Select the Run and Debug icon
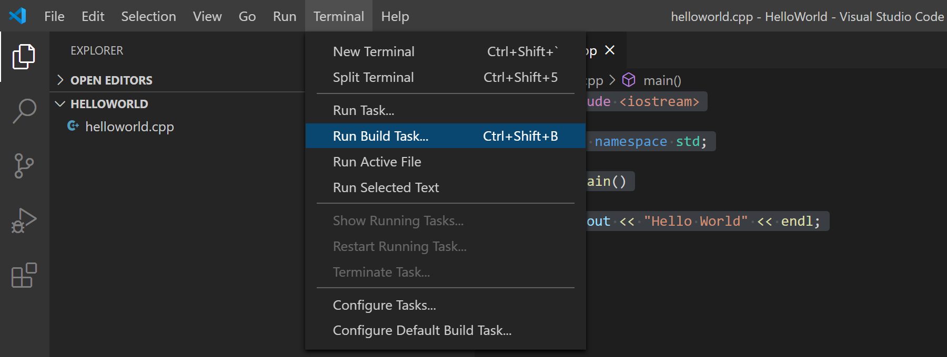Screen dimensions: 947x357 [23, 220]
